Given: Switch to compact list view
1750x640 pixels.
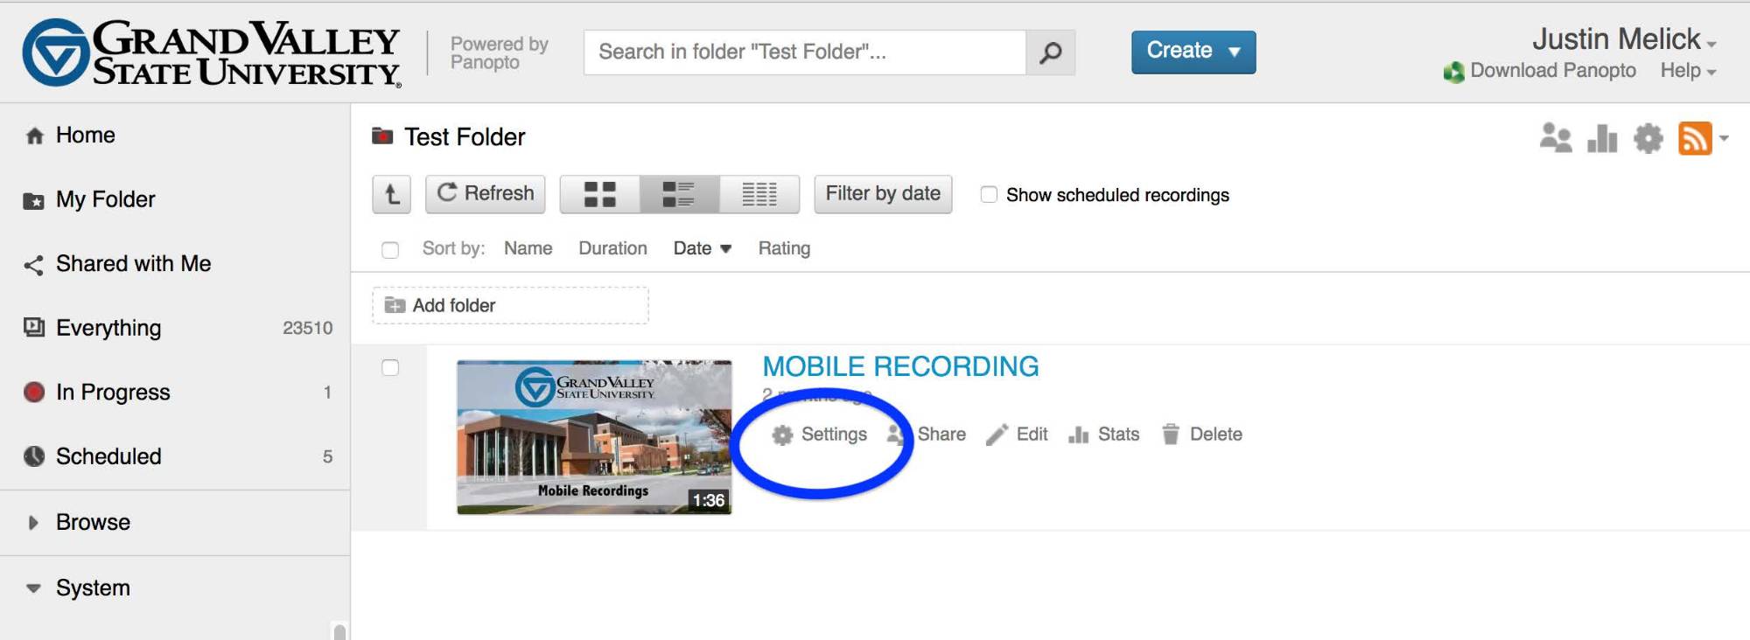Looking at the screenshot, I should pos(759,194).
